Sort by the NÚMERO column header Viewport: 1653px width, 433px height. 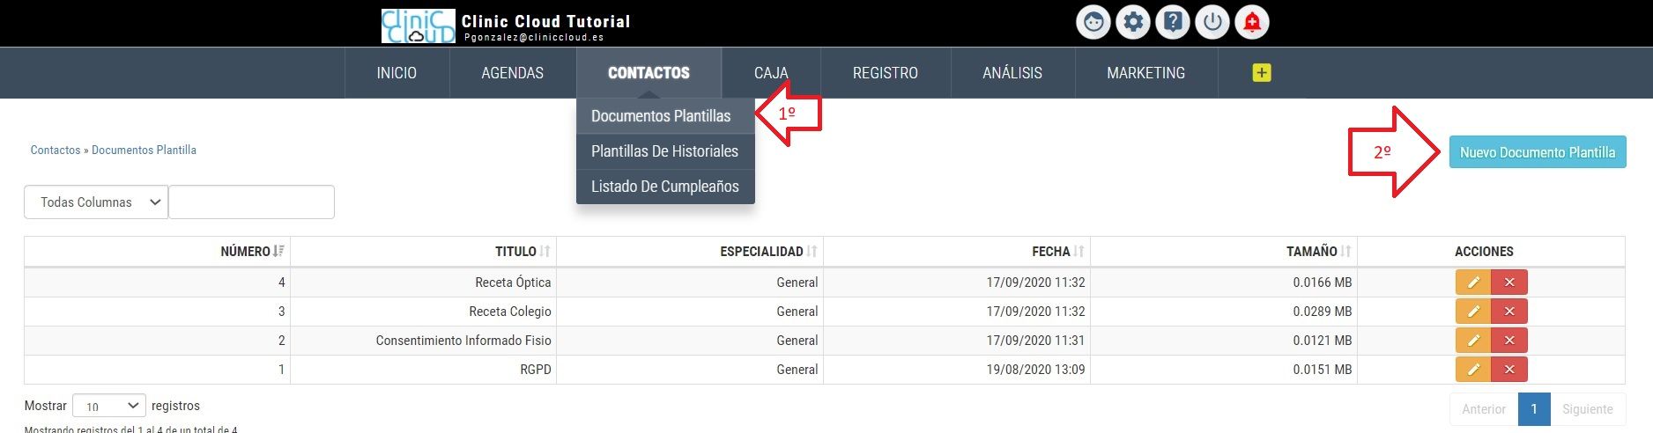tap(252, 252)
